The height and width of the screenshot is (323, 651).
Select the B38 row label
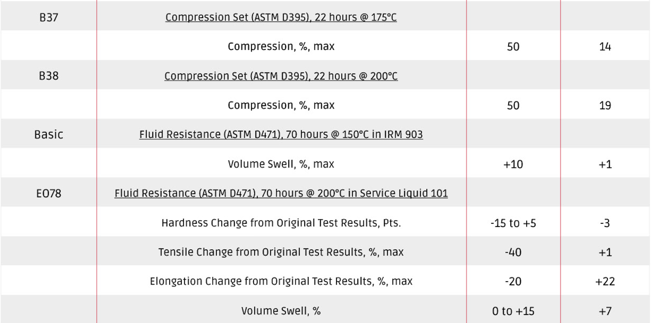click(49, 76)
